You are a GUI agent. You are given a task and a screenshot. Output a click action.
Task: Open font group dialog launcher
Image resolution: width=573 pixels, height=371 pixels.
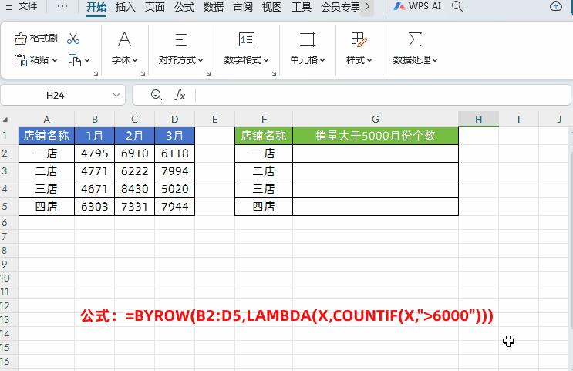click(143, 73)
